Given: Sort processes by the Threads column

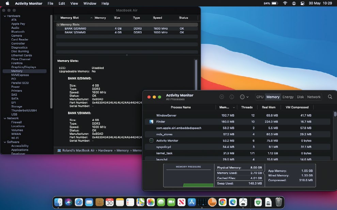Looking at the screenshot, I should (247, 107).
